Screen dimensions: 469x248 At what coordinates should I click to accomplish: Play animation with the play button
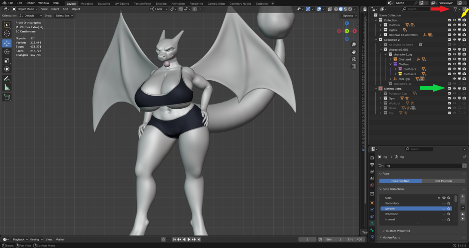(189, 239)
